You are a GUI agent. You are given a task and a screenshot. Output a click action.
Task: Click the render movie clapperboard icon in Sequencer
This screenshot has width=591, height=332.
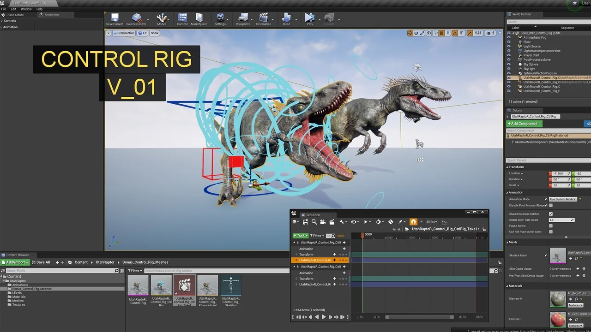pos(332,222)
